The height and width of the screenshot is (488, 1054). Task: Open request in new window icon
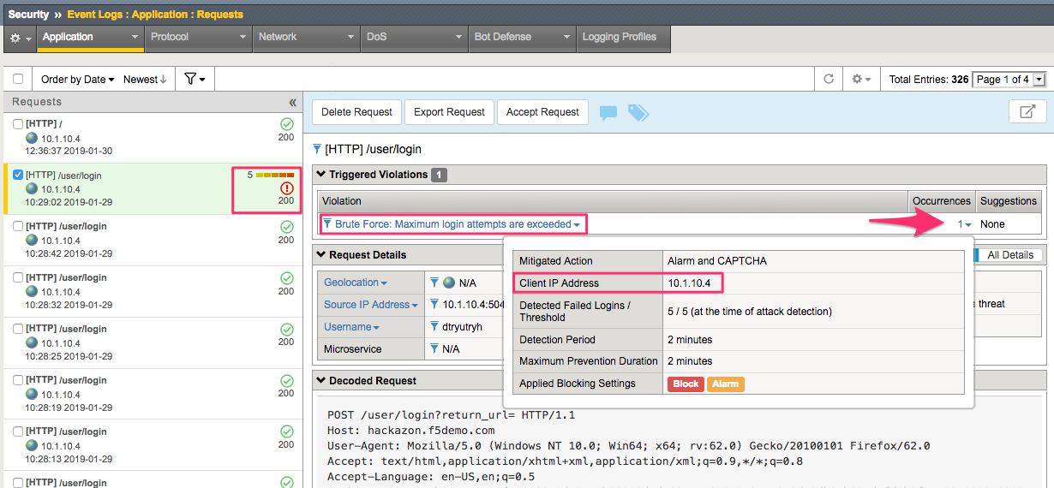[1027, 112]
